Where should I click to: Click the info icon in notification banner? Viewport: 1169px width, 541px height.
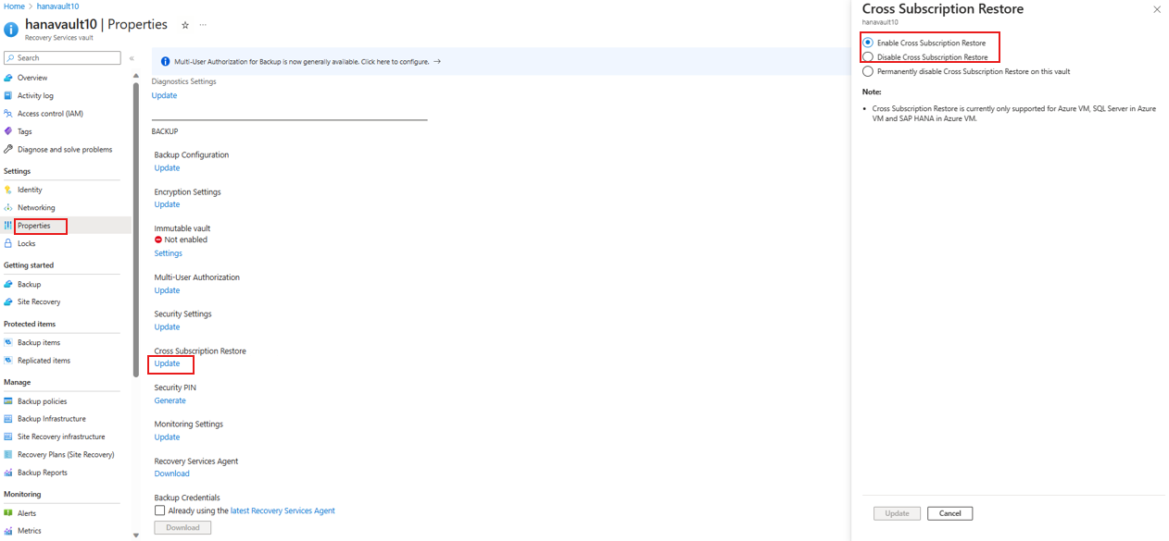tap(166, 62)
